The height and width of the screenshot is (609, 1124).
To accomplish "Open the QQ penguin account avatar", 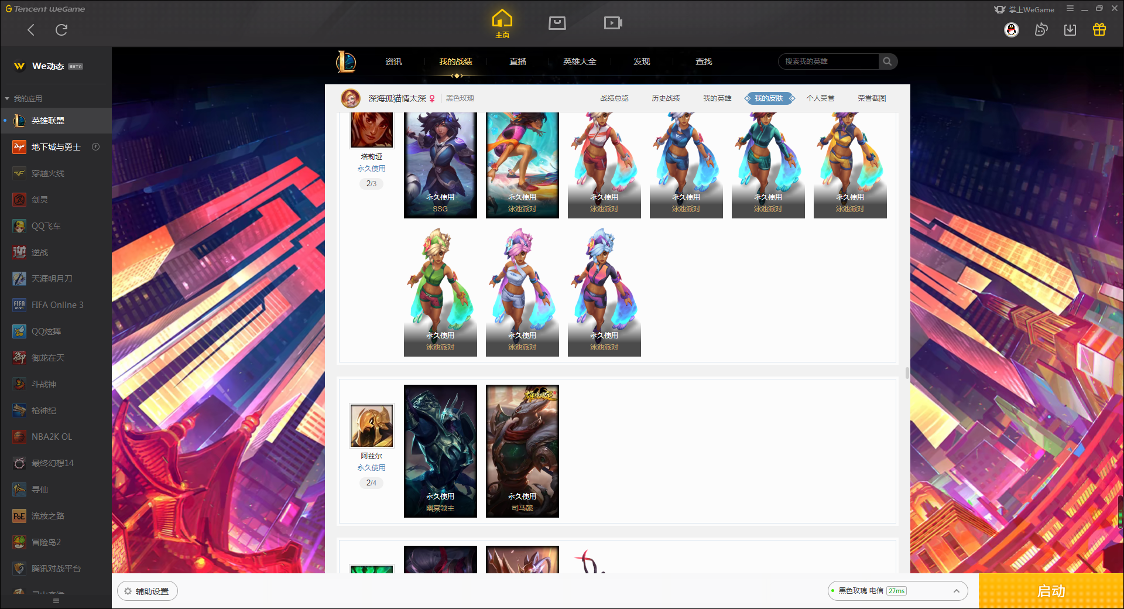I will [1012, 30].
